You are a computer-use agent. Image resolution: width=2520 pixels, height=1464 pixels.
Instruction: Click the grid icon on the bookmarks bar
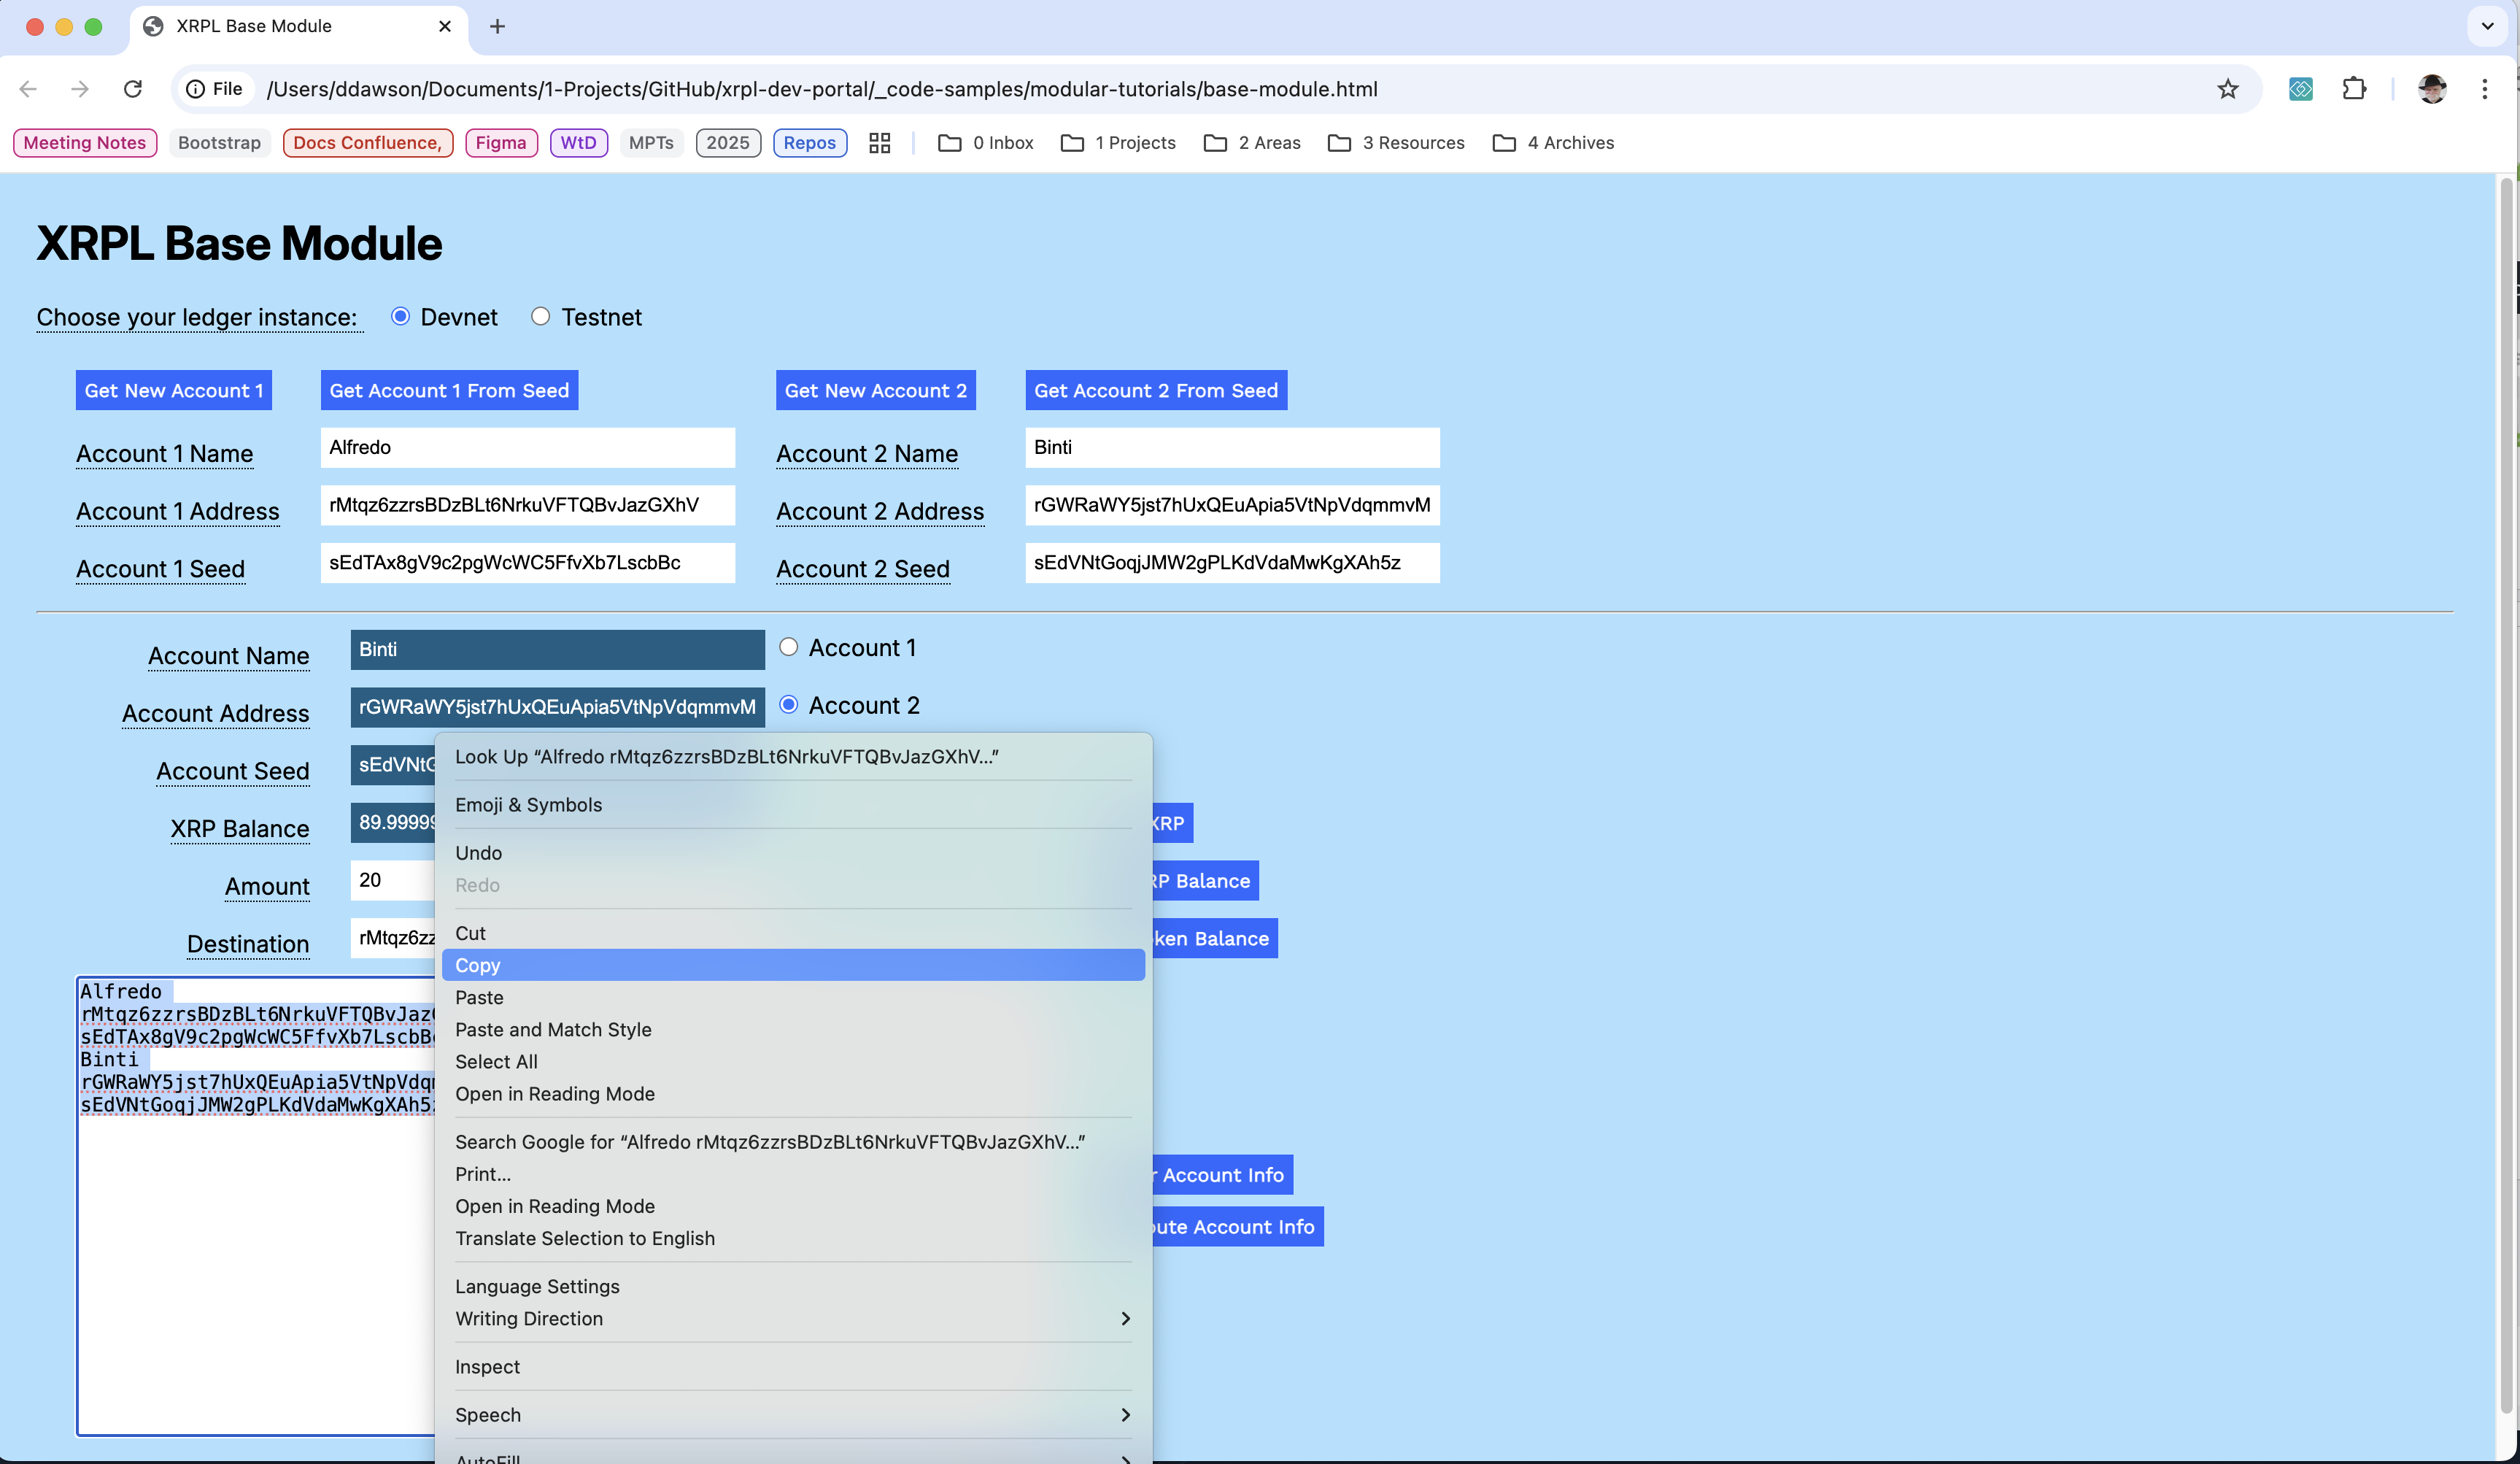tap(879, 143)
